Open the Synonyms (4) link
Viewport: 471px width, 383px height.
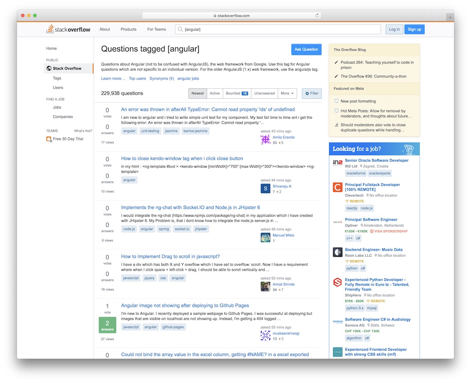(x=161, y=78)
